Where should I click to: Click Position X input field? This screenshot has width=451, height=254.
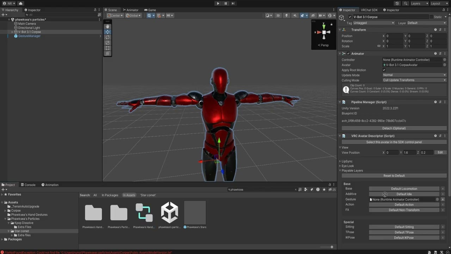click(394, 36)
